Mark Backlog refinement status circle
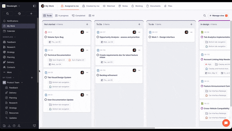This screenshot has width=232, height=131. 98,75
